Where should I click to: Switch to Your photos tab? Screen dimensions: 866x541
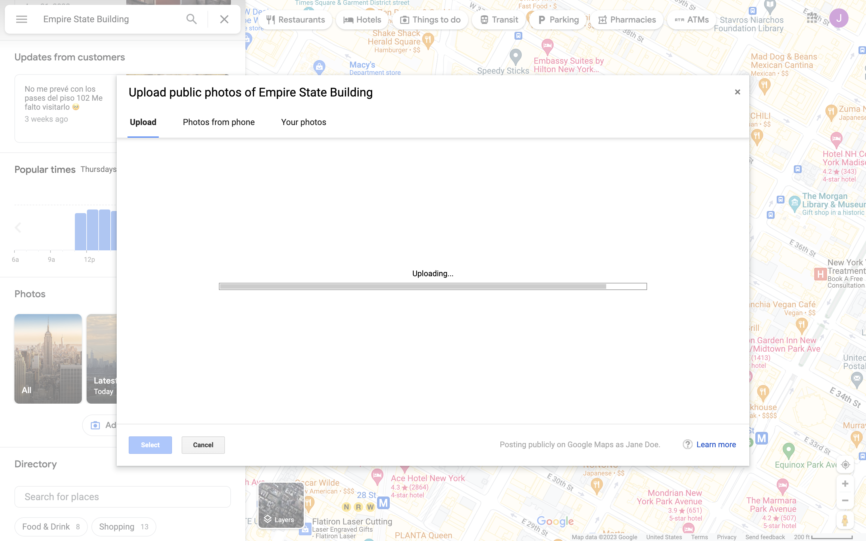[x=303, y=122]
